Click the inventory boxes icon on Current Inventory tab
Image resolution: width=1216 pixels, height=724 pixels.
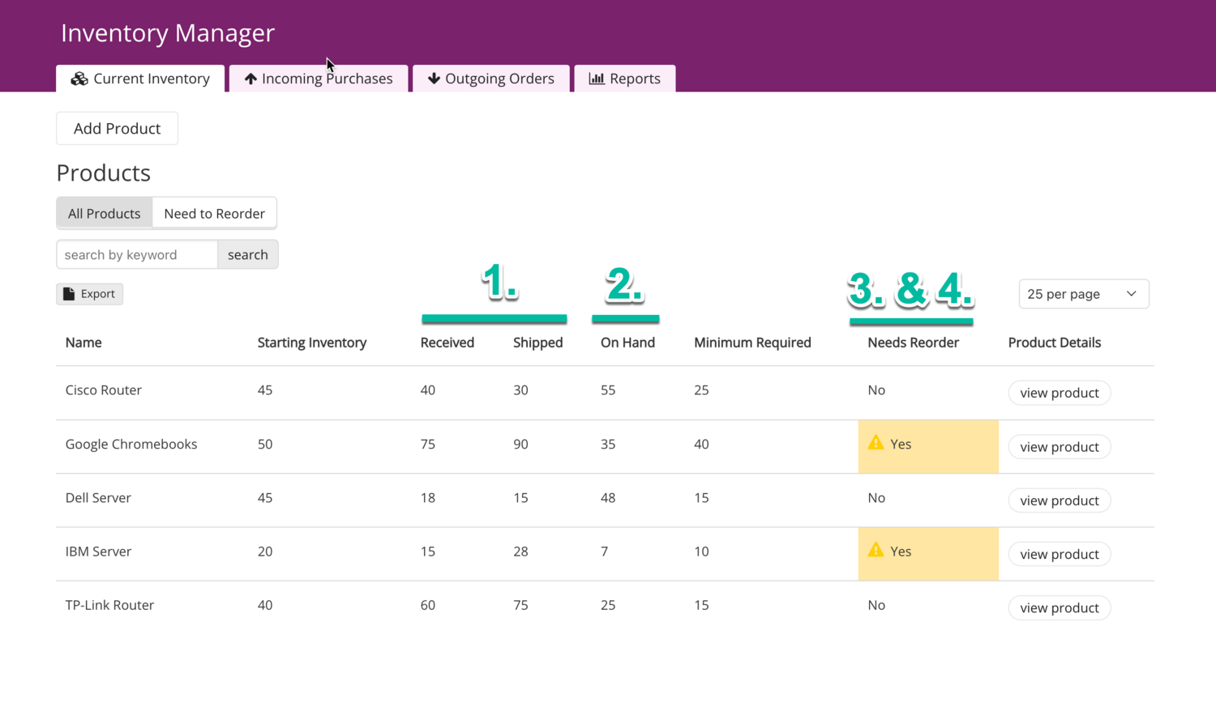tap(79, 79)
